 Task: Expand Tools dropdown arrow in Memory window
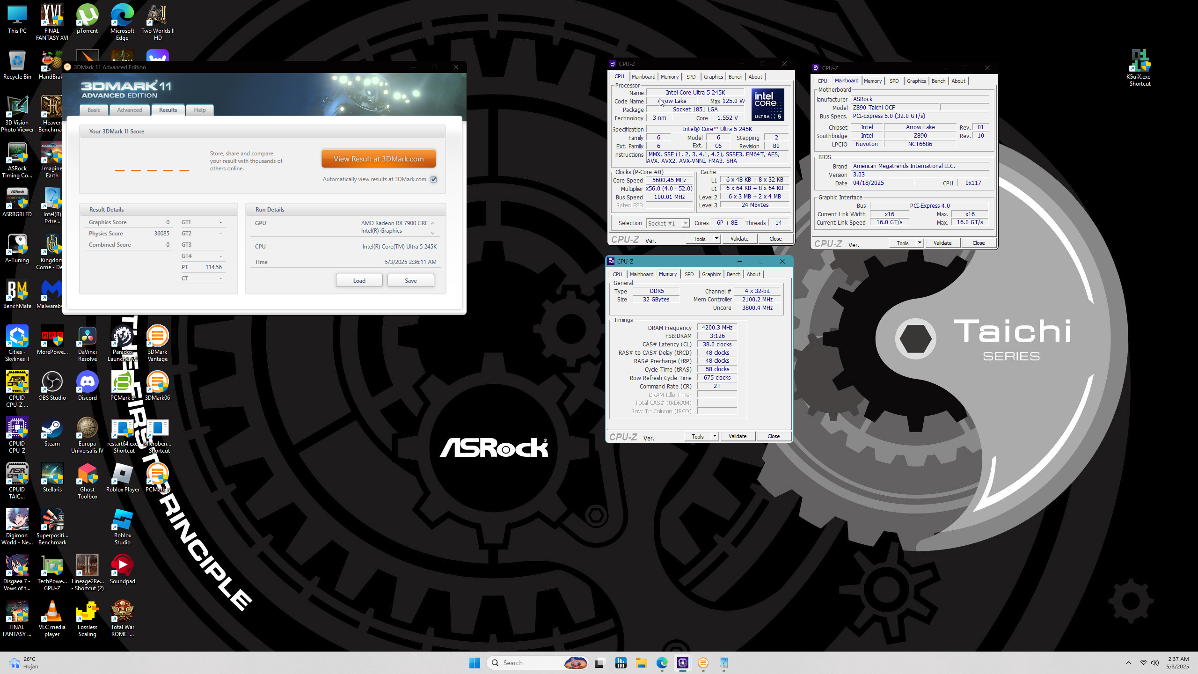click(x=714, y=436)
